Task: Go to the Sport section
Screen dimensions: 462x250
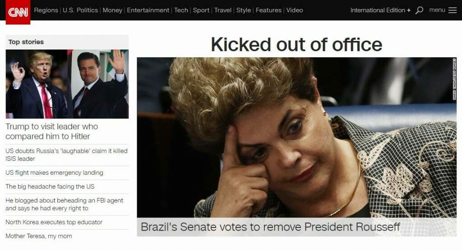Action: pyautogui.click(x=201, y=10)
